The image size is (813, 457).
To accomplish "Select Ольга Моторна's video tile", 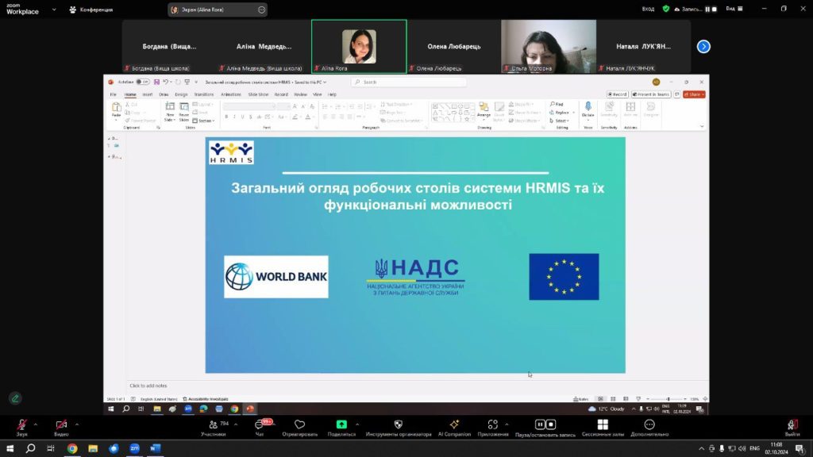I will [x=549, y=47].
